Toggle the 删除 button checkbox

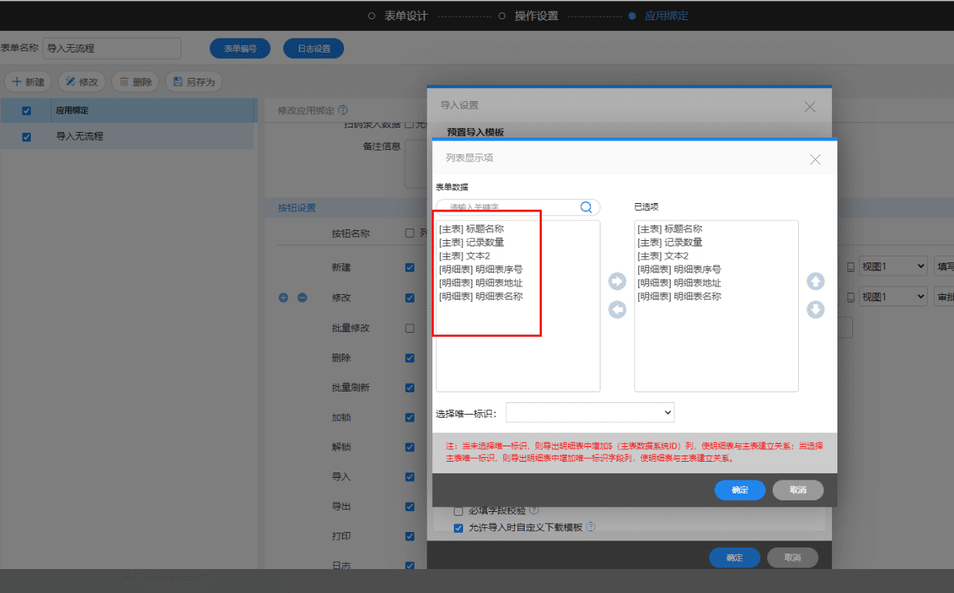point(410,357)
